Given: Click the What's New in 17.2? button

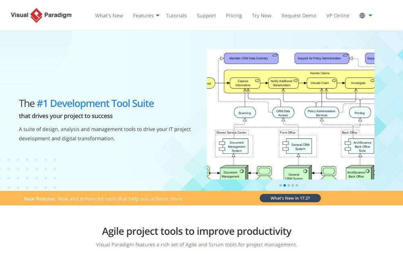Looking at the screenshot, I should pos(290,198).
